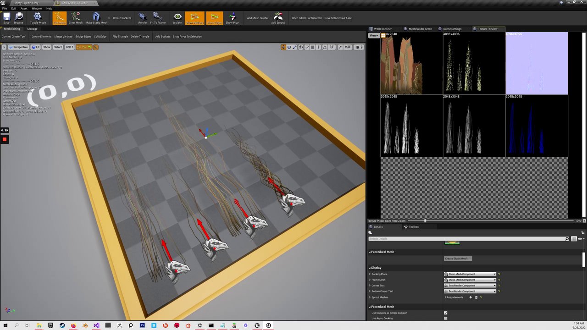587x330 pixels.
Task: Click the texture zoom slider handle
Action: point(425,221)
